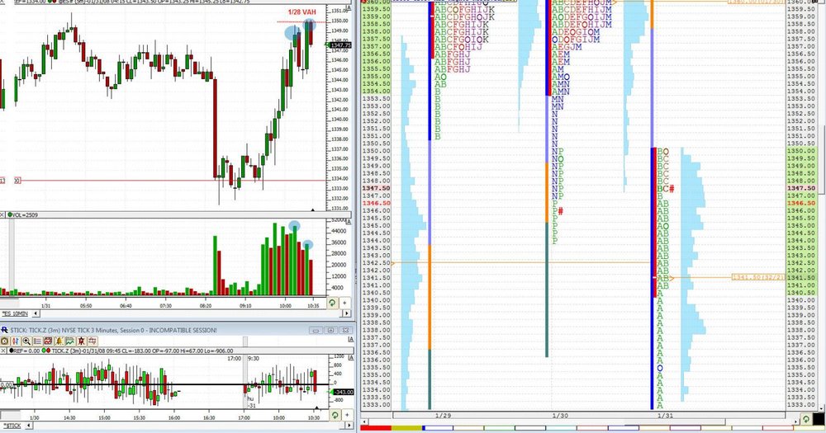The height and width of the screenshot is (433, 826).
Task: Click the 1341.50 orange profile level label
Action: (758, 277)
